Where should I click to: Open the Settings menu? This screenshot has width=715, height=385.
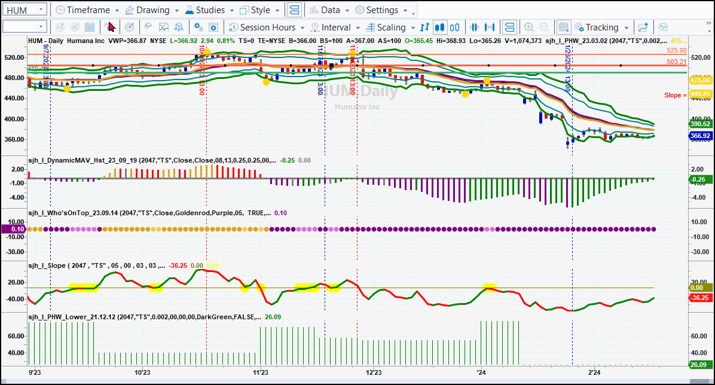tap(381, 10)
